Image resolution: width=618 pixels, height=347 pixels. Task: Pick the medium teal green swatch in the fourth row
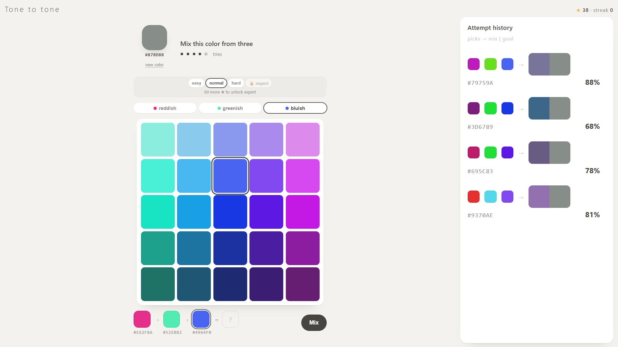click(158, 248)
